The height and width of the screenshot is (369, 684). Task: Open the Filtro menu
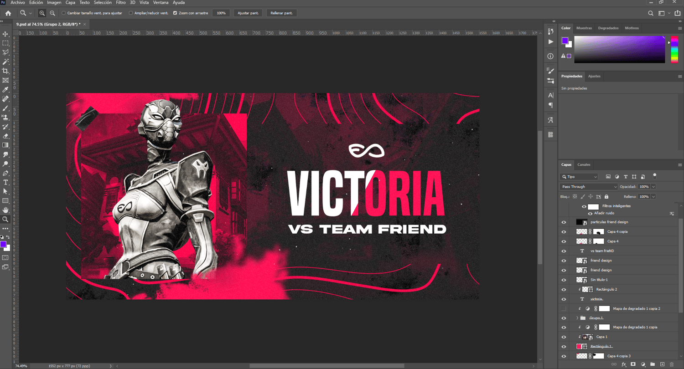tap(120, 3)
